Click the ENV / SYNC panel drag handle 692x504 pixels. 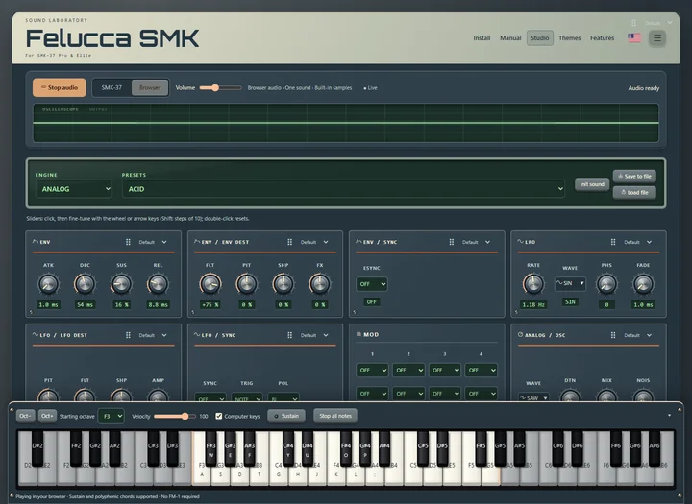[x=451, y=242]
